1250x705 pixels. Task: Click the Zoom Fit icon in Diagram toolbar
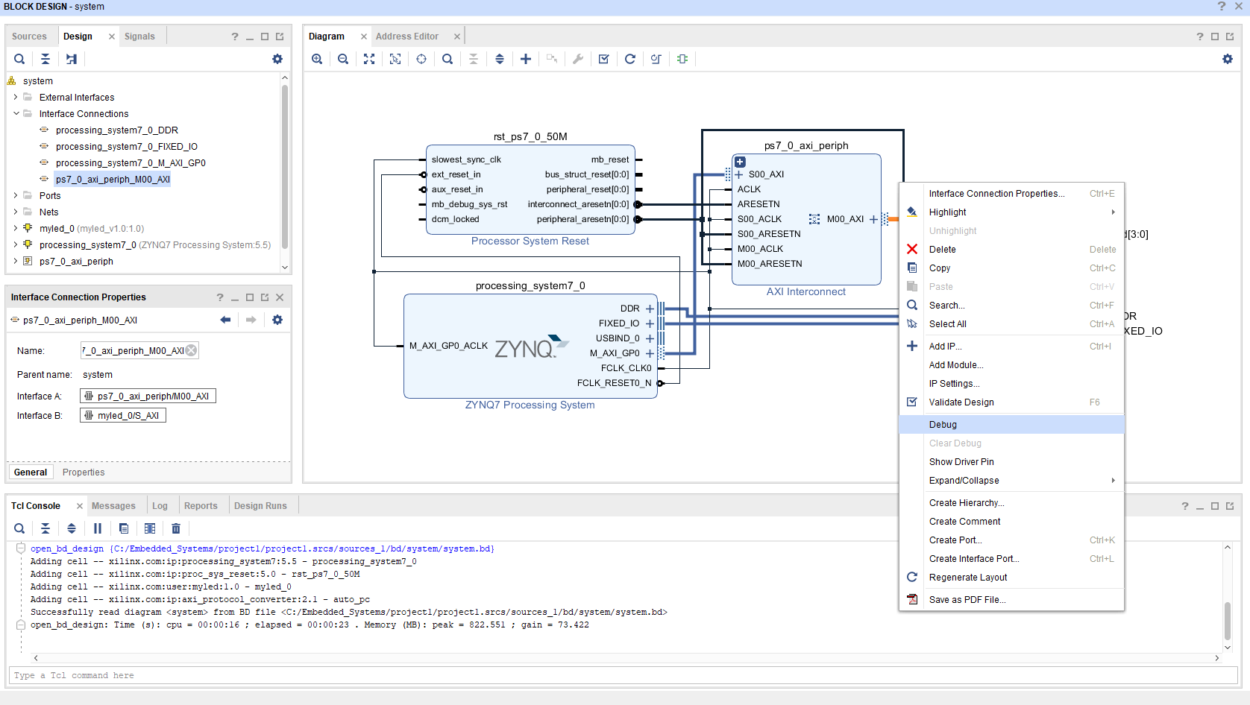(x=369, y=59)
